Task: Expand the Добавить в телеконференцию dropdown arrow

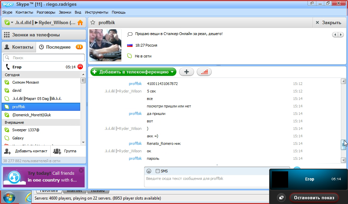Action: 172,72
